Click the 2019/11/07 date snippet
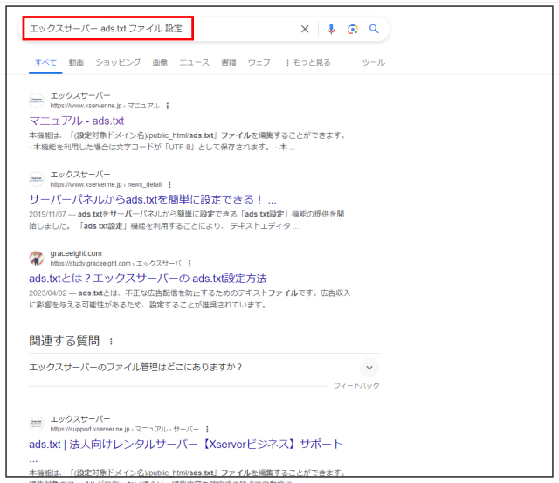The image size is (559, 483). [47, 214]
